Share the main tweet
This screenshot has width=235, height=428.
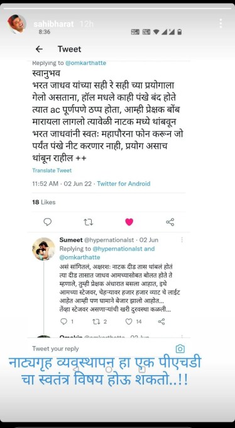click(170, 222)
